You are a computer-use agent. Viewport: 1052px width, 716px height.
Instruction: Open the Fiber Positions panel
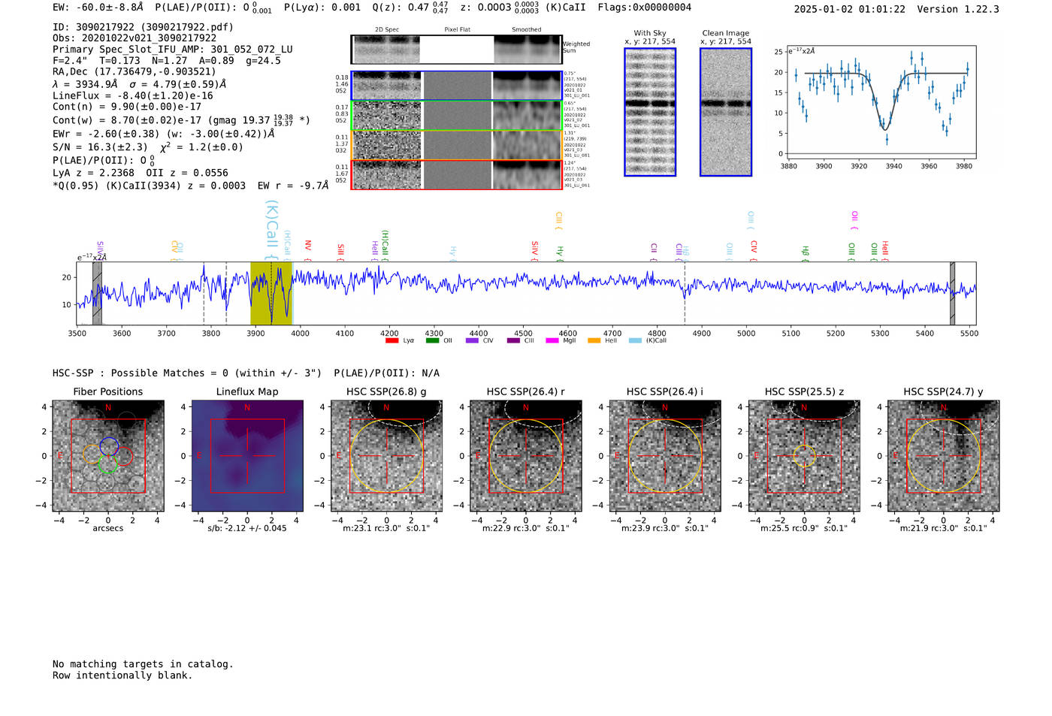(x=108, y=456)
